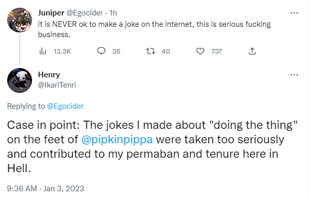Viewport: 309px width, 199px height.
Task: Open the three-dot menu on Henry's reply
Action: coord(294,75)
